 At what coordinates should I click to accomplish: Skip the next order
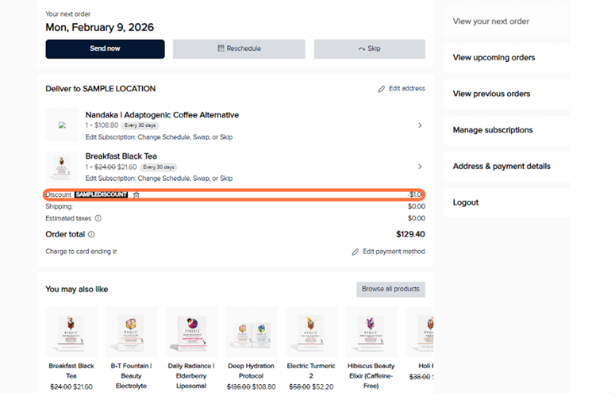pos(369,49)
